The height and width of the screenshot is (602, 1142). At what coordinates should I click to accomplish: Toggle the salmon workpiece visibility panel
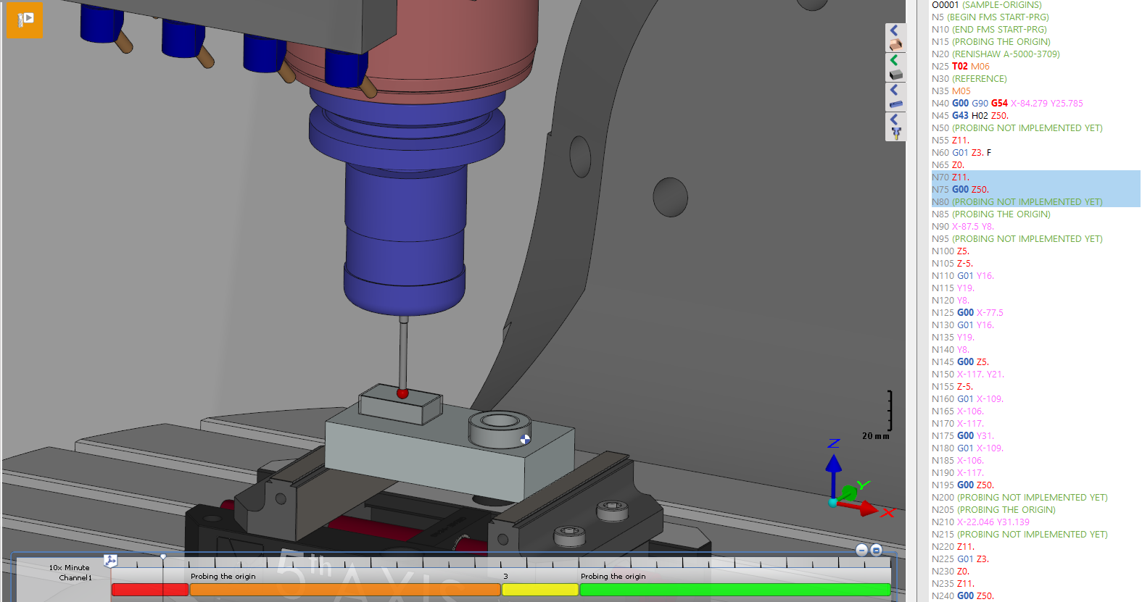point(895,45)
